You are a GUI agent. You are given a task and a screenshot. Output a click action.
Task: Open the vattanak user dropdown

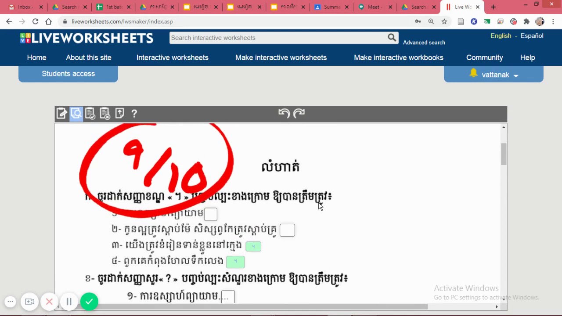(500, 75)
